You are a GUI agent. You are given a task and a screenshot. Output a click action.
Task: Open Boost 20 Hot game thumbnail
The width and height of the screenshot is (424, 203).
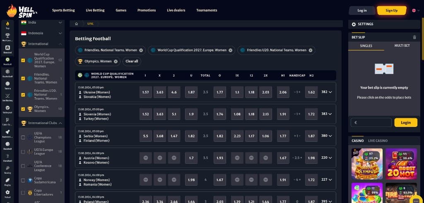(401, 164)
